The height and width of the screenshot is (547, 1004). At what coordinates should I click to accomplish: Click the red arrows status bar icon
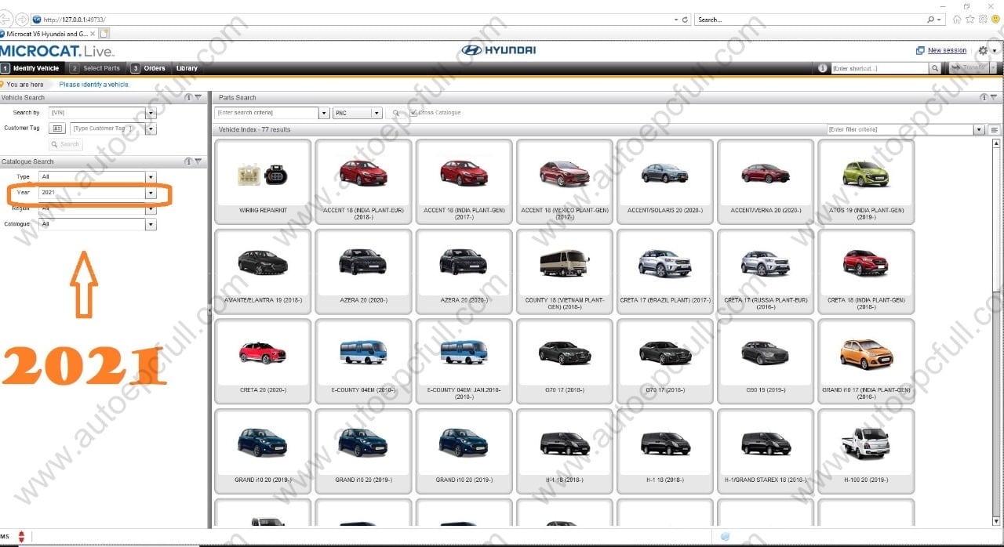pos(21,537)
